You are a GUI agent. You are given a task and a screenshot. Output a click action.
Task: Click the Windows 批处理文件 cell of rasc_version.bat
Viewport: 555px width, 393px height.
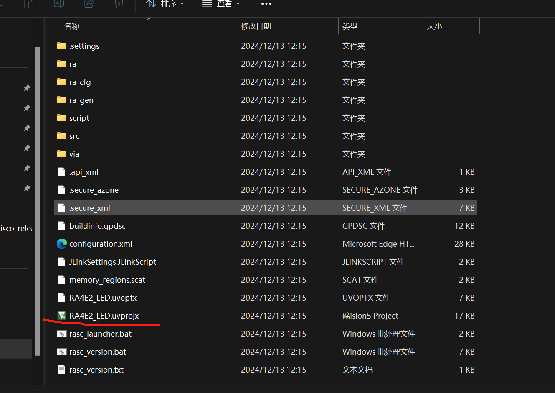point(378,352)
